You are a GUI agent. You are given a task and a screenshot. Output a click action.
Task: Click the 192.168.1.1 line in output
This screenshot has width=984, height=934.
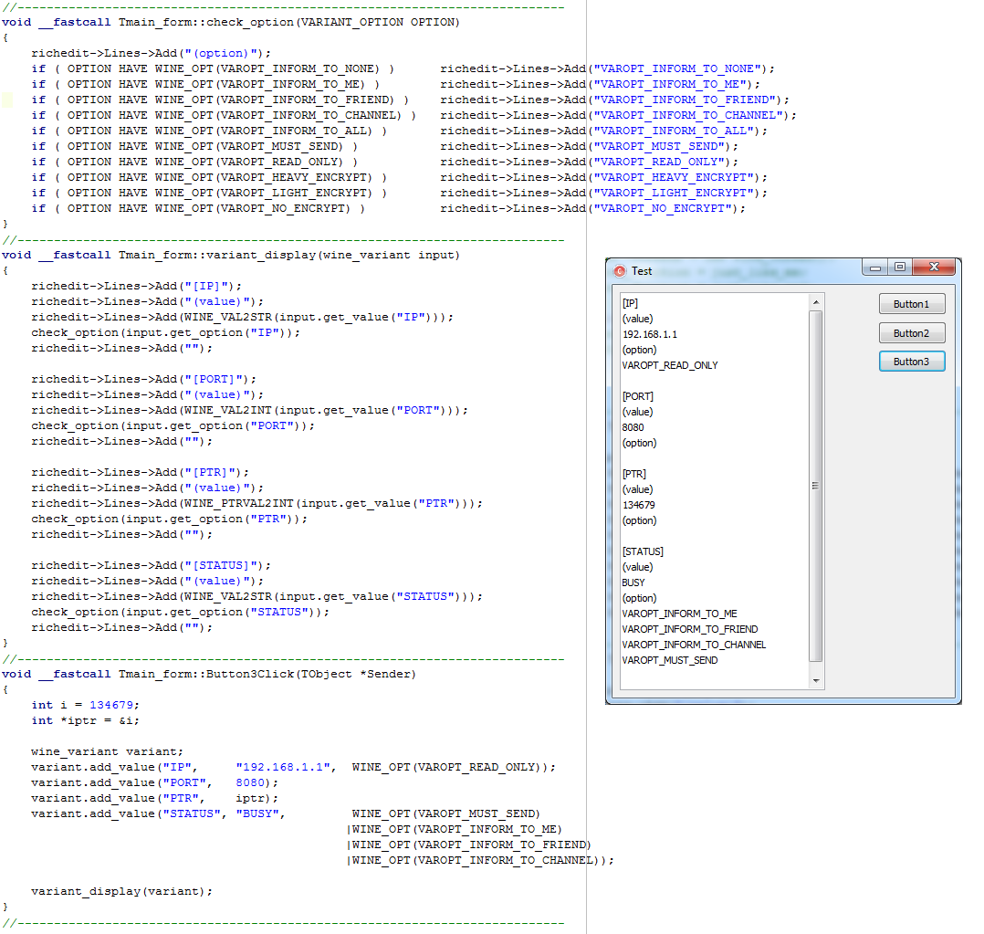(x=650, y=334)
